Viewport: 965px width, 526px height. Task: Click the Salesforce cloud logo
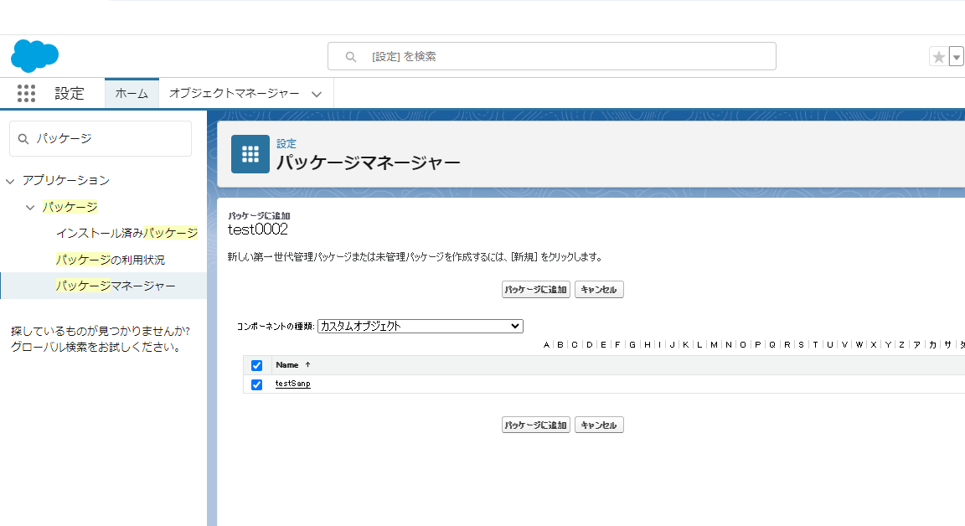[x=34, y=56]
